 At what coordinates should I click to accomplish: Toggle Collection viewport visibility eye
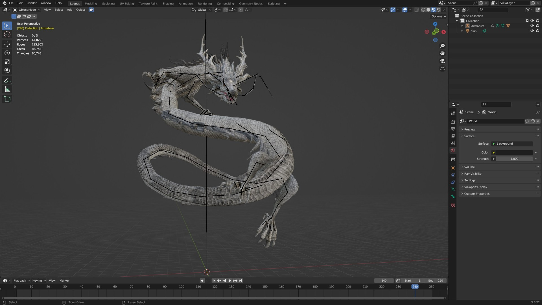pyautogui.click(x=532, y=21)
